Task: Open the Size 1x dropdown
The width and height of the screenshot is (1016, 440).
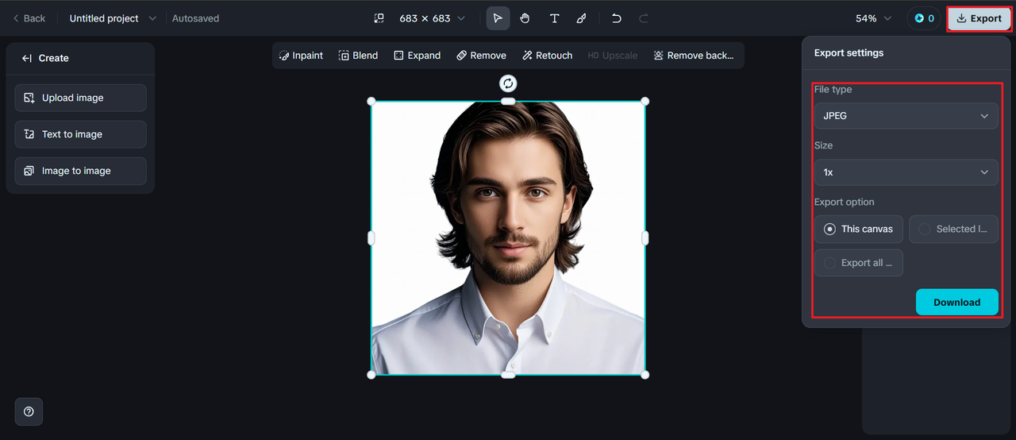Action: click(906, 172)
